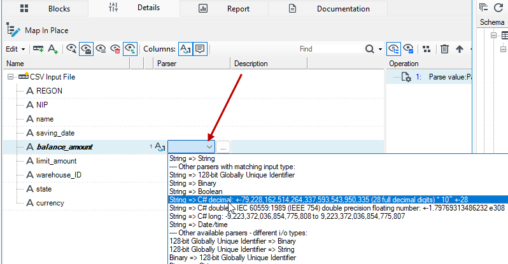The height and width of the screenshot is (264, 508).
Task: Select the 'Parse value' operation row
Action: point(429,77)
